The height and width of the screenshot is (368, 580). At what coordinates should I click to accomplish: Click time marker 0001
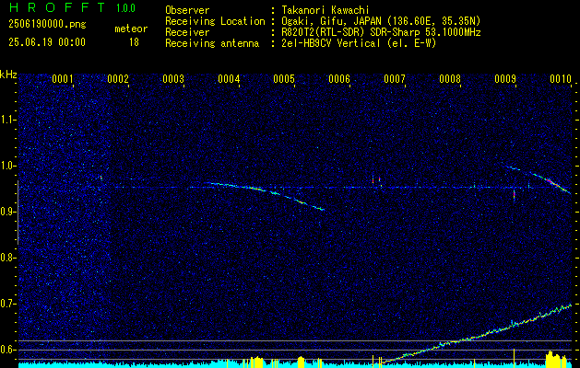(62, 78)
